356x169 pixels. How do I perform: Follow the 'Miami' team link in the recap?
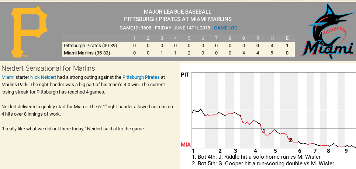pos(8,77)
